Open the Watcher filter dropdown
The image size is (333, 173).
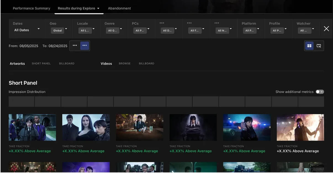pos(306,31)
